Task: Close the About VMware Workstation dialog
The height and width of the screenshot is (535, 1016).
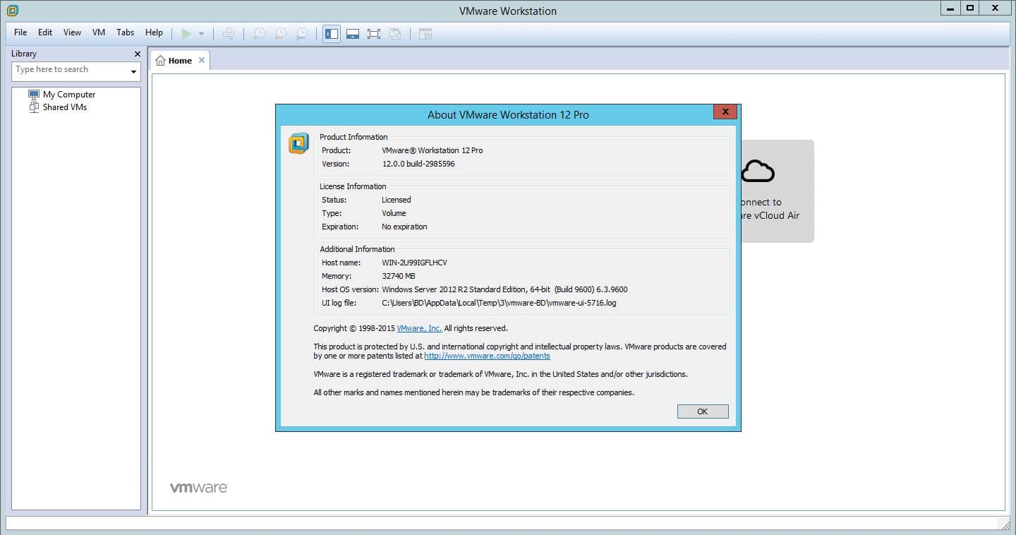Action: (x=725, y=112)
